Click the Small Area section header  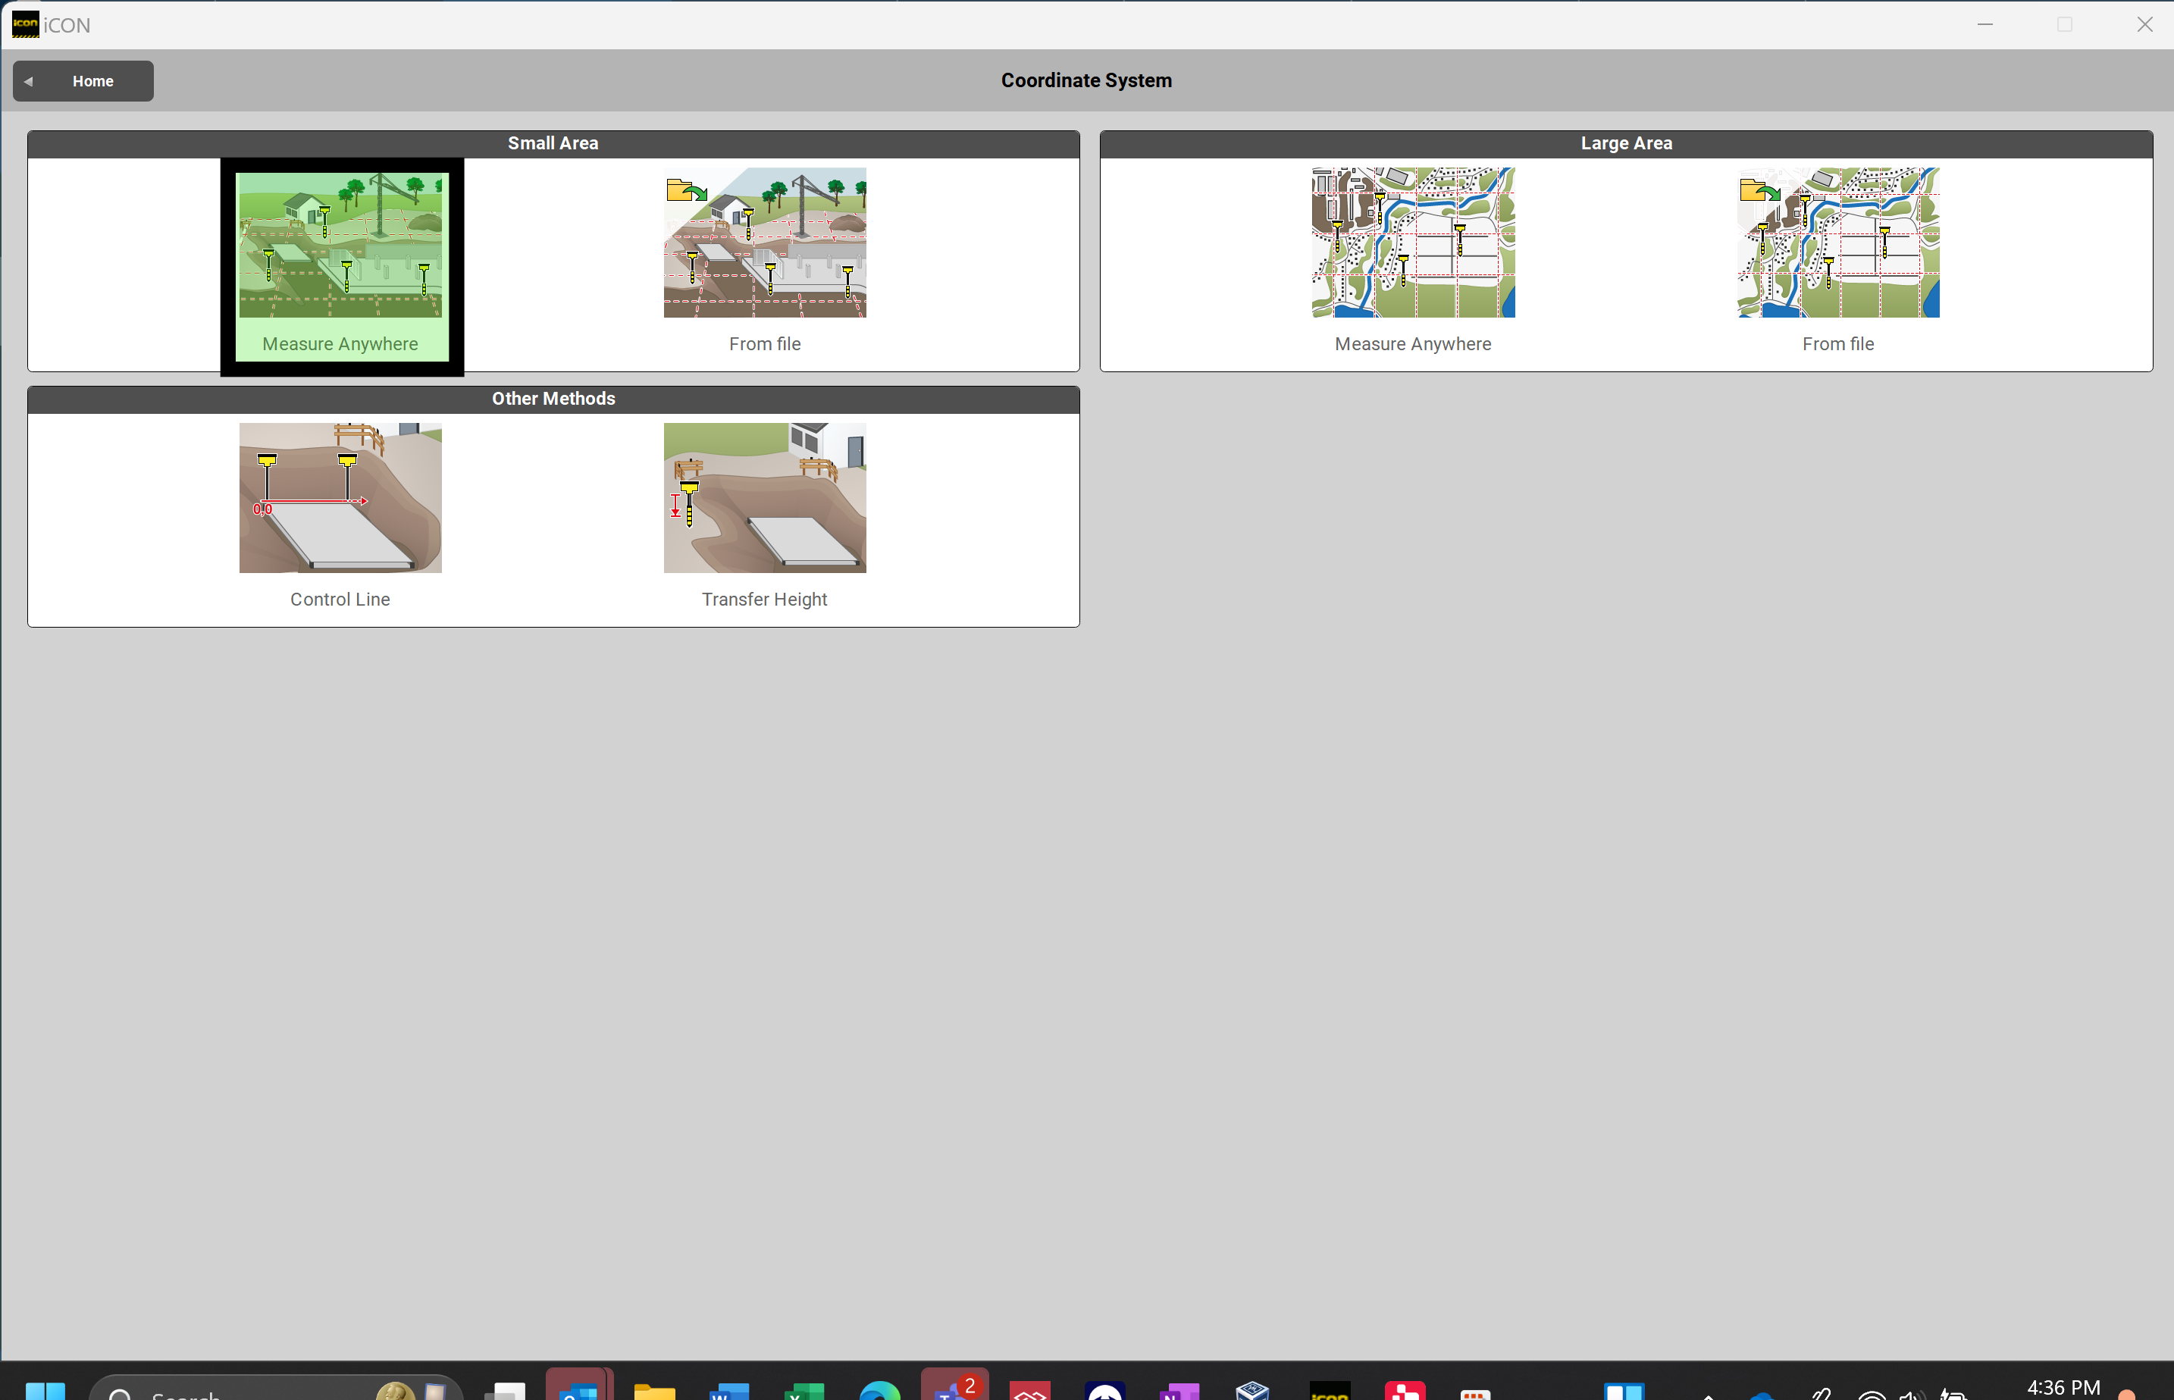point(553,143)
